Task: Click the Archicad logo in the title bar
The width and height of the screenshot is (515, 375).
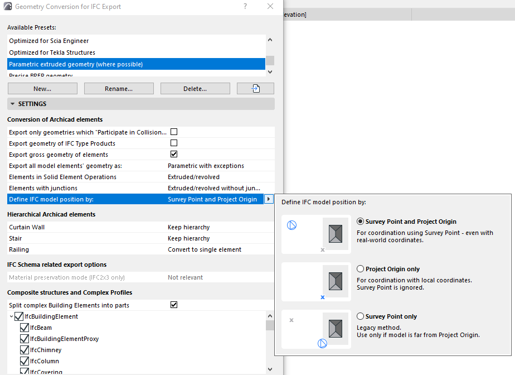Action: coord(8,6)
